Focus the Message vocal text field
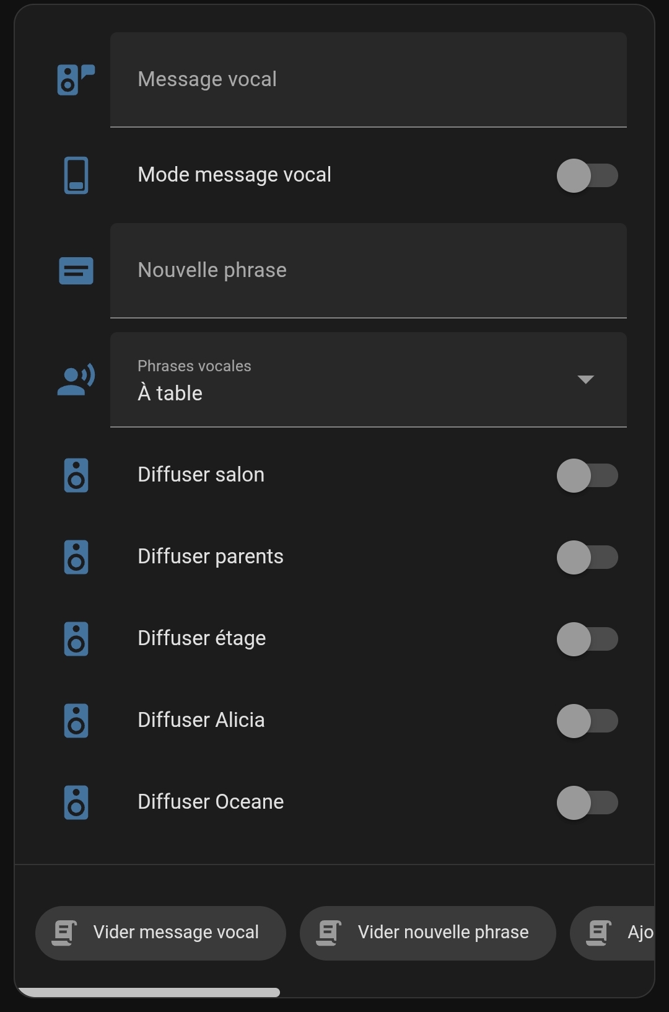Viewport: 669px width, 1012px height. 368,80
